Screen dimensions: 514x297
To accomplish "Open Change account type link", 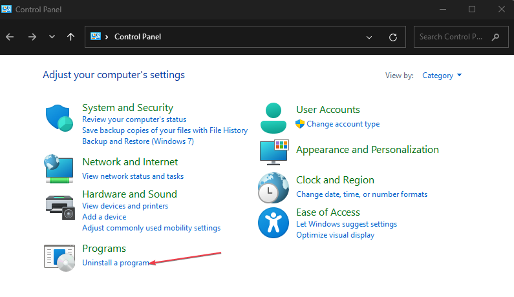I will [x=343, y=124].
